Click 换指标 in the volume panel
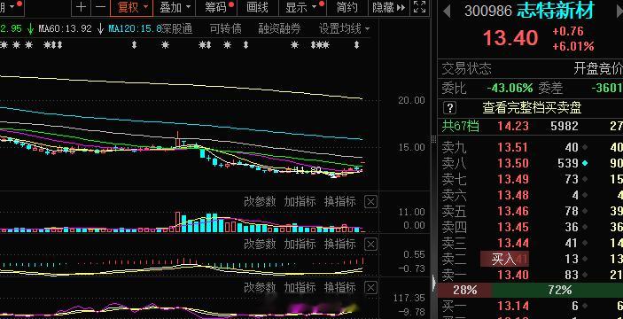 340,202
